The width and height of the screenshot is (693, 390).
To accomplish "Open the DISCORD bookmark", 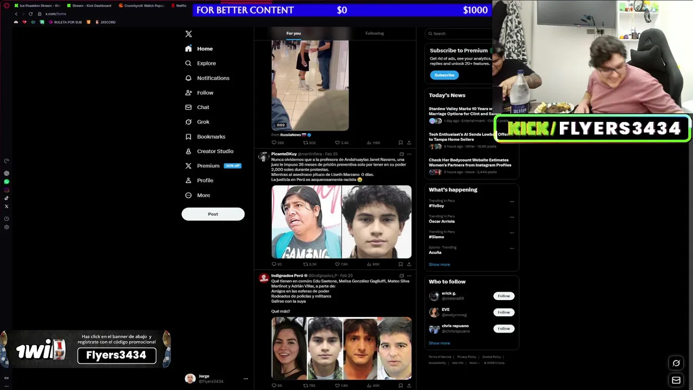I will [x=105, y=22].
